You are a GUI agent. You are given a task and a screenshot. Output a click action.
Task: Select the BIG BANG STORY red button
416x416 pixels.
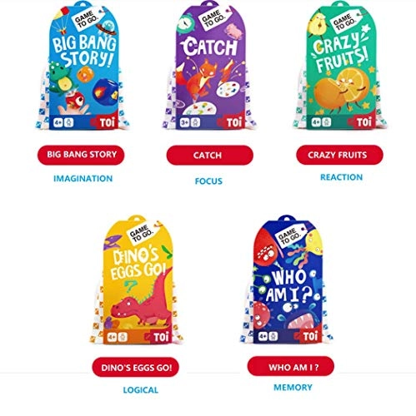coord(81,155)
